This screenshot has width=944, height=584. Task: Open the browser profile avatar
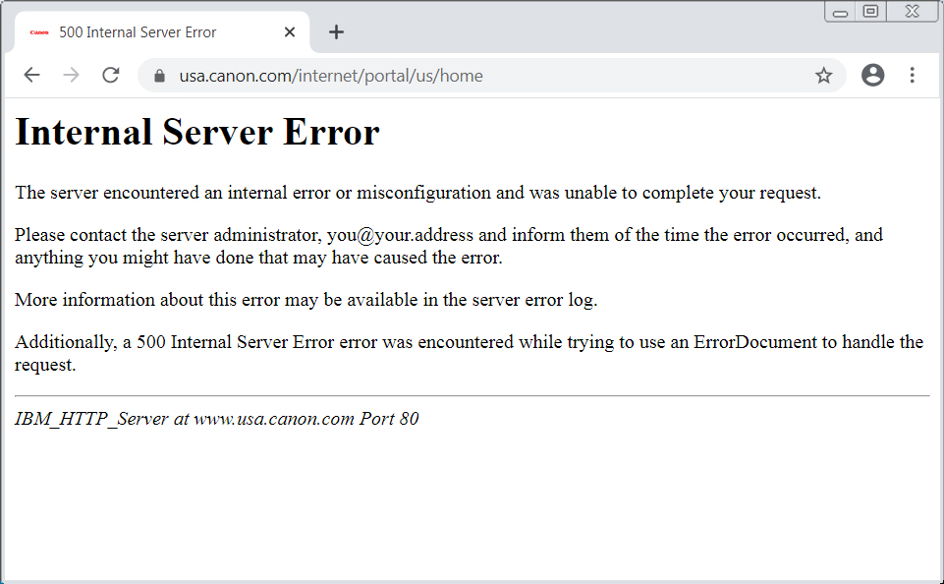872,74
